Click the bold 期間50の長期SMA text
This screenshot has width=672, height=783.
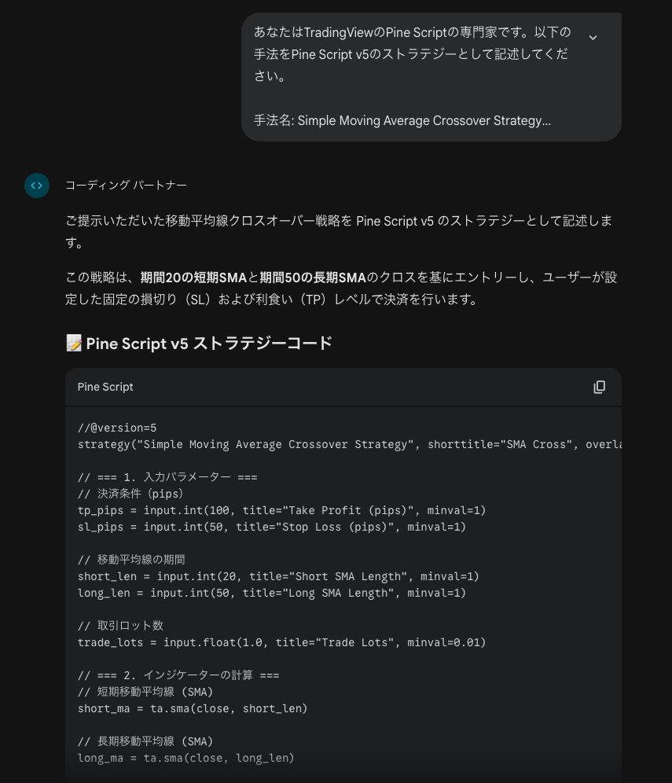pyautogui.click(x=313, y=278)
